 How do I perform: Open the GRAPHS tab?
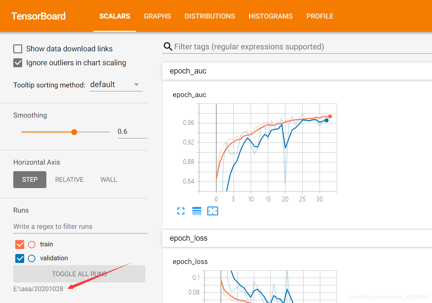157,16
